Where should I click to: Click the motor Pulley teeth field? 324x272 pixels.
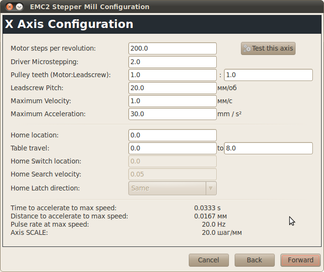(172, 75)
